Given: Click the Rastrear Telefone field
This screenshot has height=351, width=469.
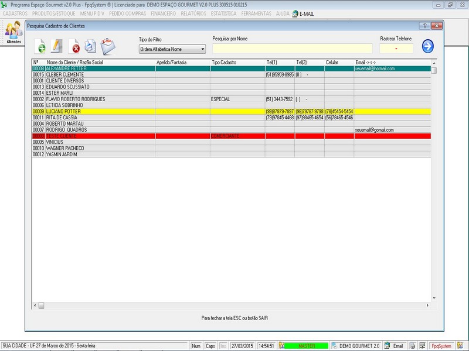Looking at the screenshot, I should [396, 49].
